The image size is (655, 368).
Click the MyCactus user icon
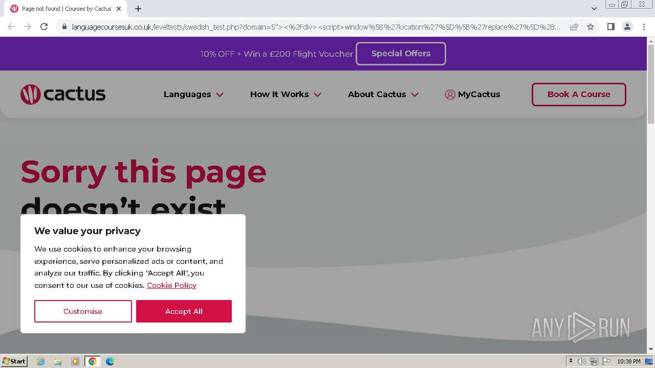[x=450, y=95]
